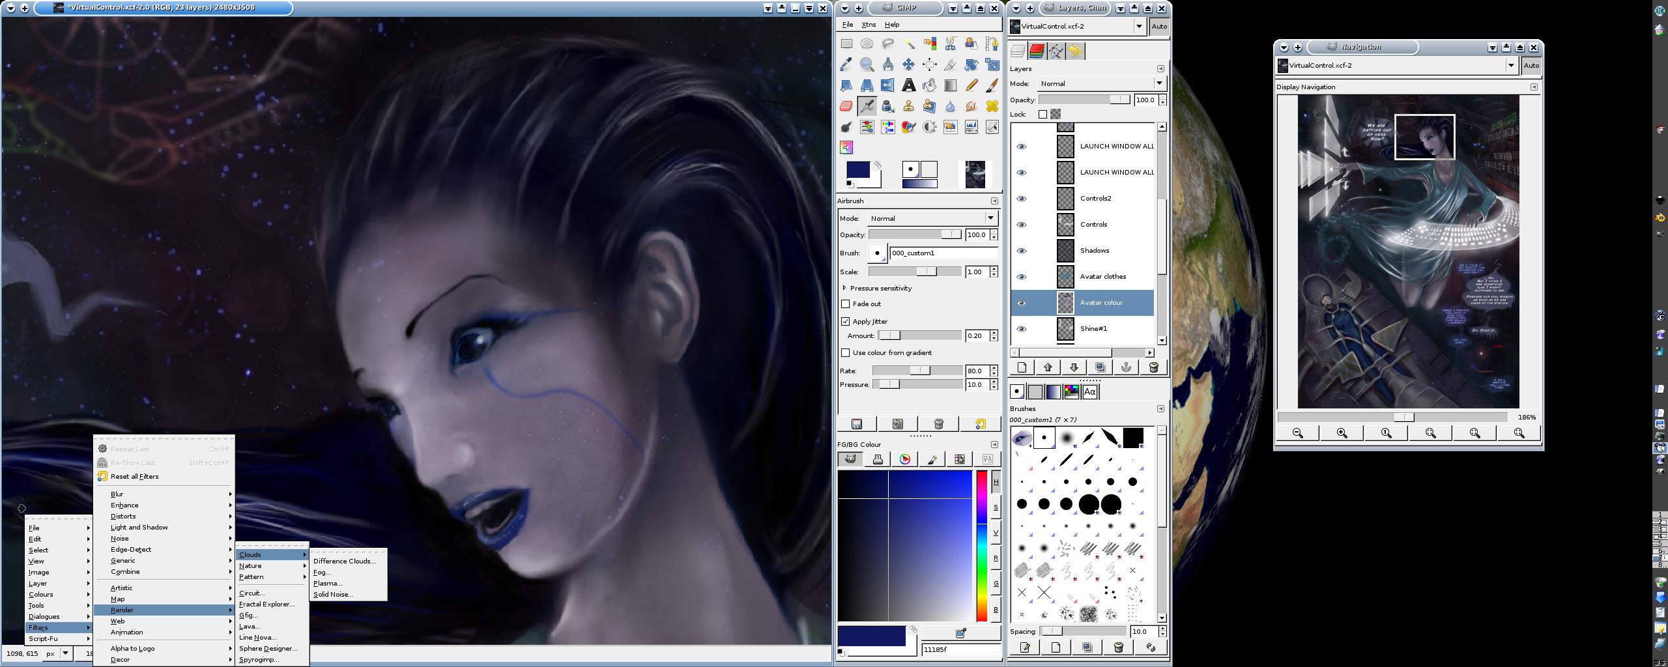
Task: Open Brushes panel configuration menu arrow
Action: pos(1160,409)
